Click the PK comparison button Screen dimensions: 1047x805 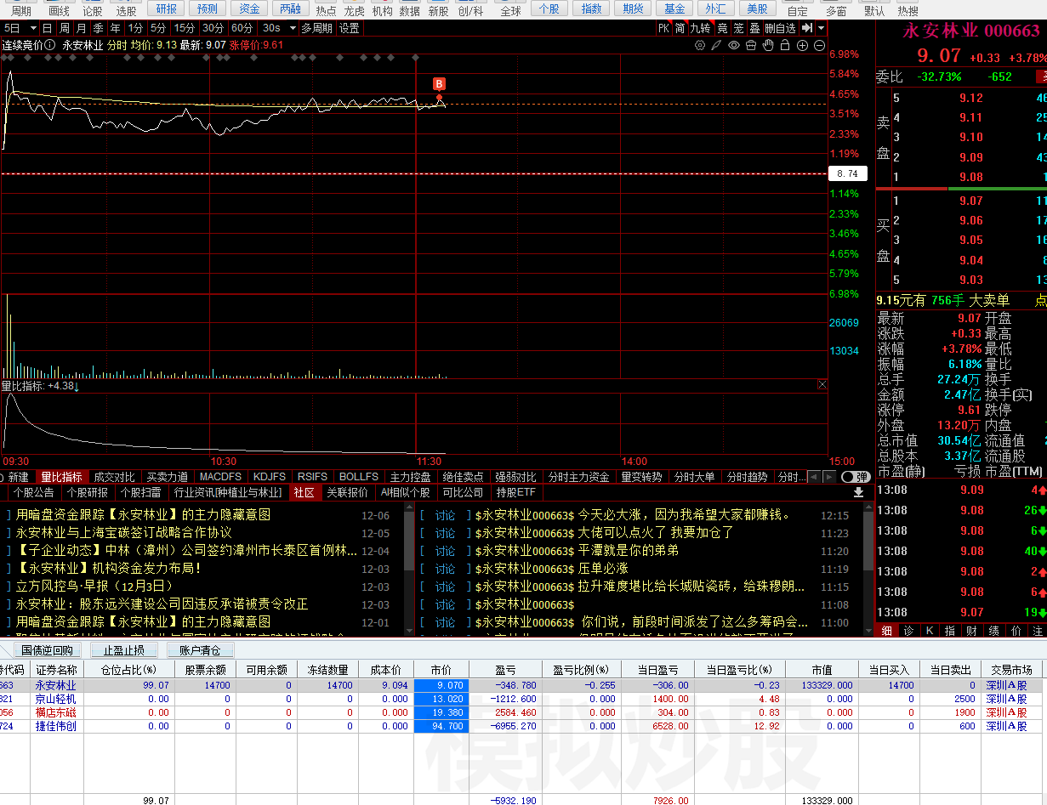pyautogui.click(x=663, y=28)
